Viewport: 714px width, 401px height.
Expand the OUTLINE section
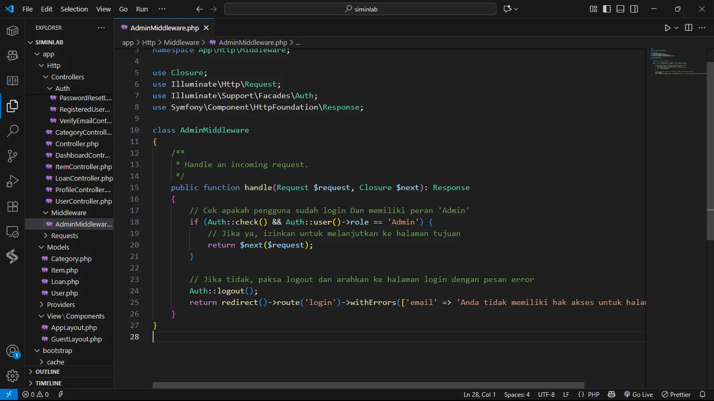coord(48,372)
